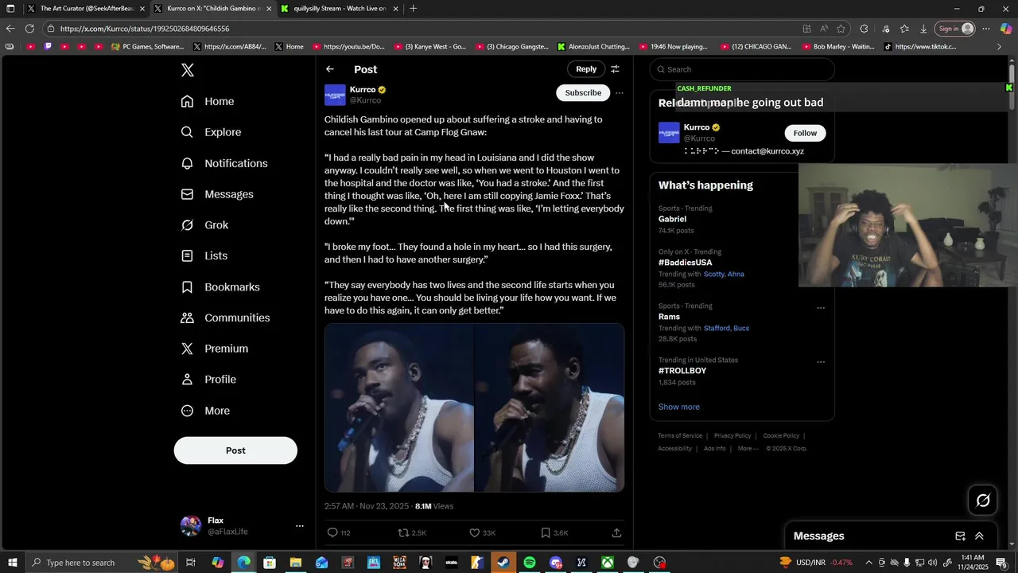Click the X logo in the sidebar
This screenshot has width=1018, height=573.
(188, 70)
